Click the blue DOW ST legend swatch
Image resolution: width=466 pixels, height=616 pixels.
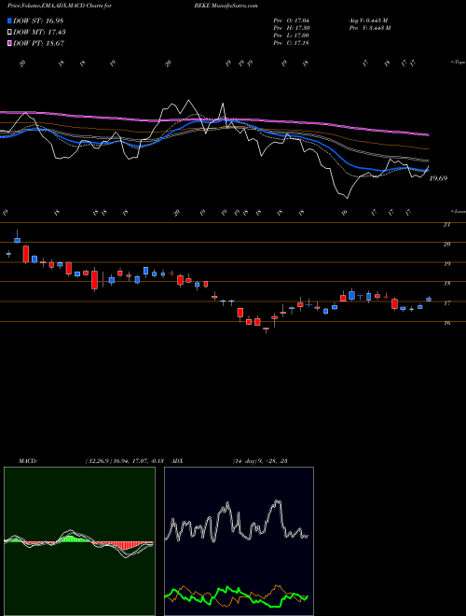9,21
